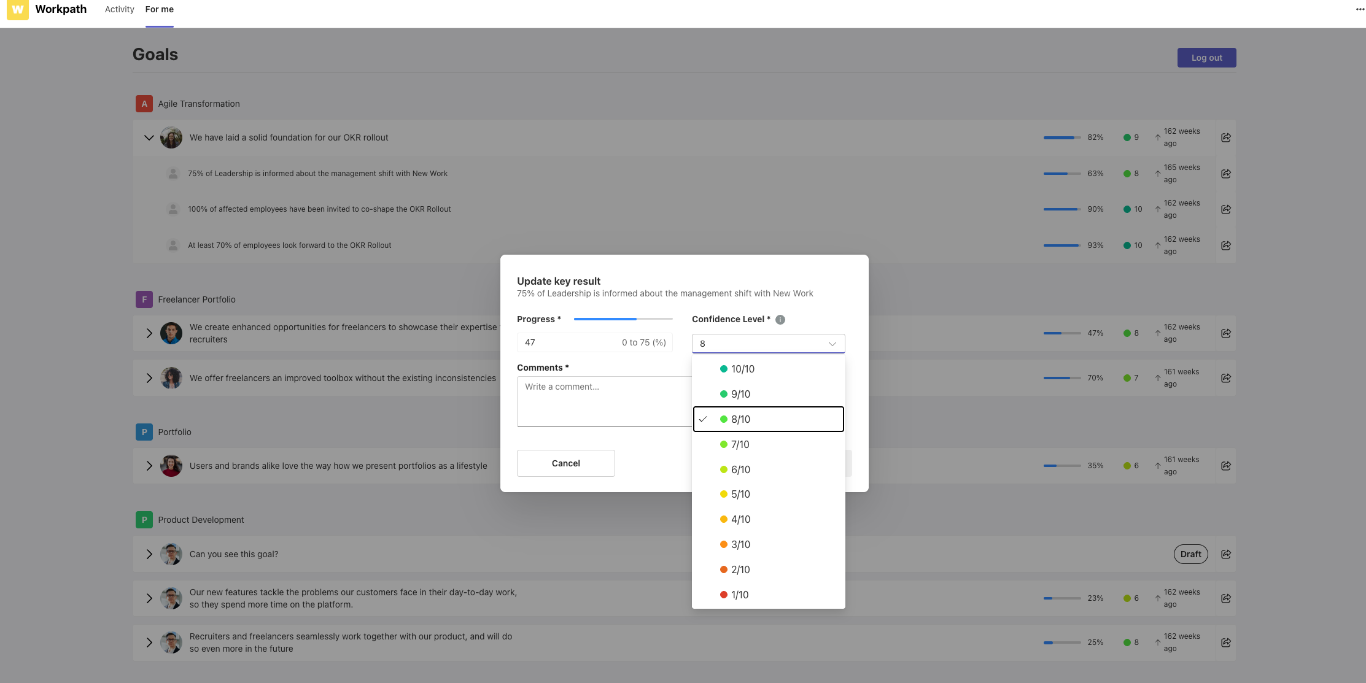
Task: Choose the checked 8/10 confidence option
Action: coord(768,419)
